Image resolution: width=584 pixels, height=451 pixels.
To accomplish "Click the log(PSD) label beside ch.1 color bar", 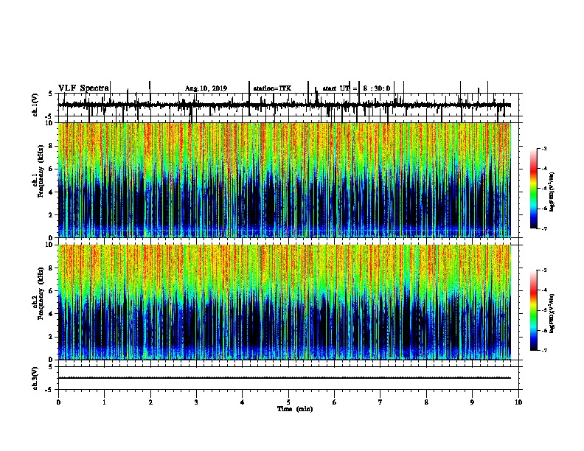I will [552, 192].
